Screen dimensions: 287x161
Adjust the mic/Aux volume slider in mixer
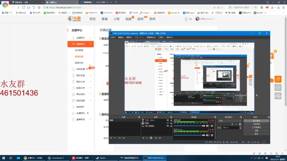click(x=189, y=135)
